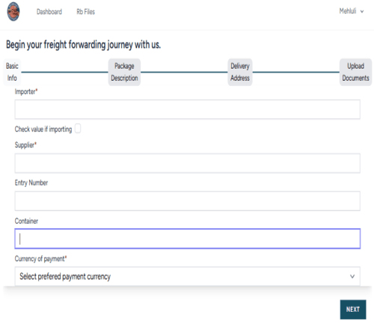Image resolution: width=374 pixels, height=329 pixels.
Task: Click the round company logo icon
Action: click(x=13, y=11)
